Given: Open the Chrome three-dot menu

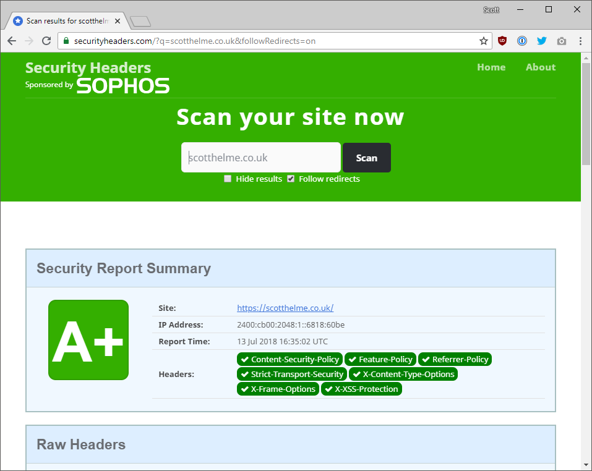Looking at the screenshot, I should coord(580,41).
